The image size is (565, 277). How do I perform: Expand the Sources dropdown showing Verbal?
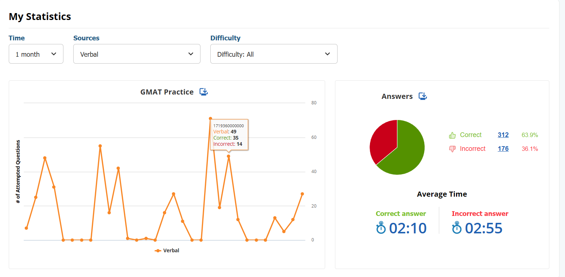[x=137, y=54]
